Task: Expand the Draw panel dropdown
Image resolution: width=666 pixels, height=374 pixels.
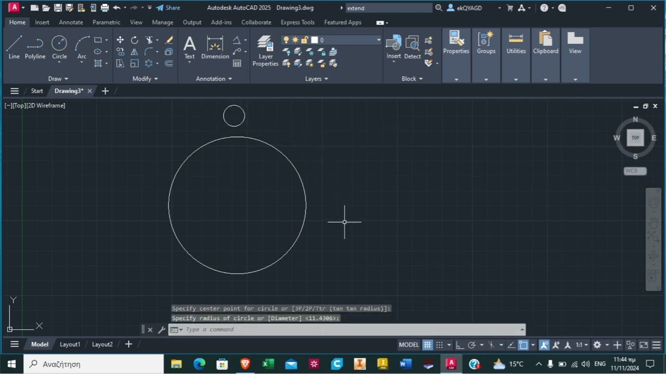Action: click(58, 79)
